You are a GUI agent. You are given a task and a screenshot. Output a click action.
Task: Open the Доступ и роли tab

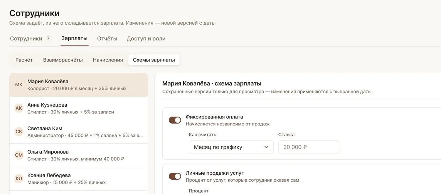pos(146,39)
